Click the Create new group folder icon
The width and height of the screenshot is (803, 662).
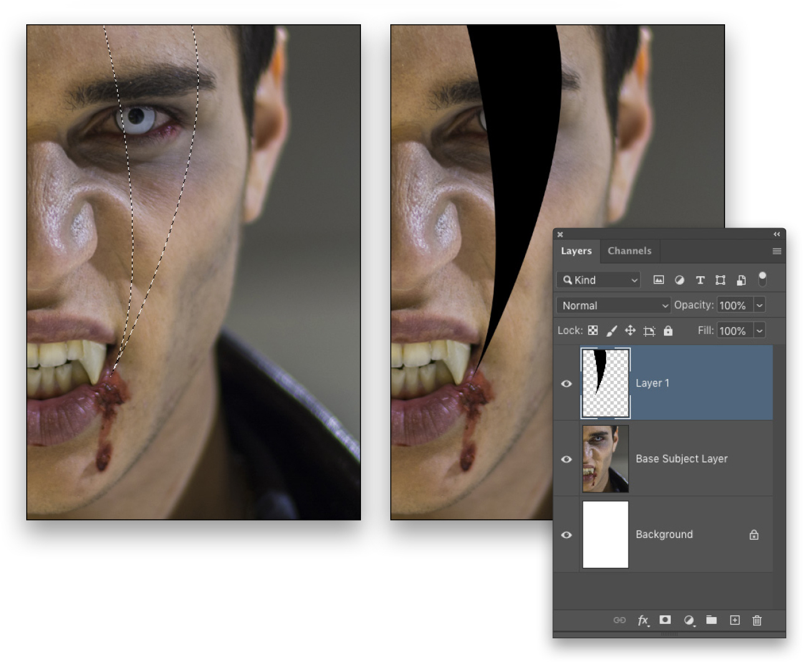[711, 620]
